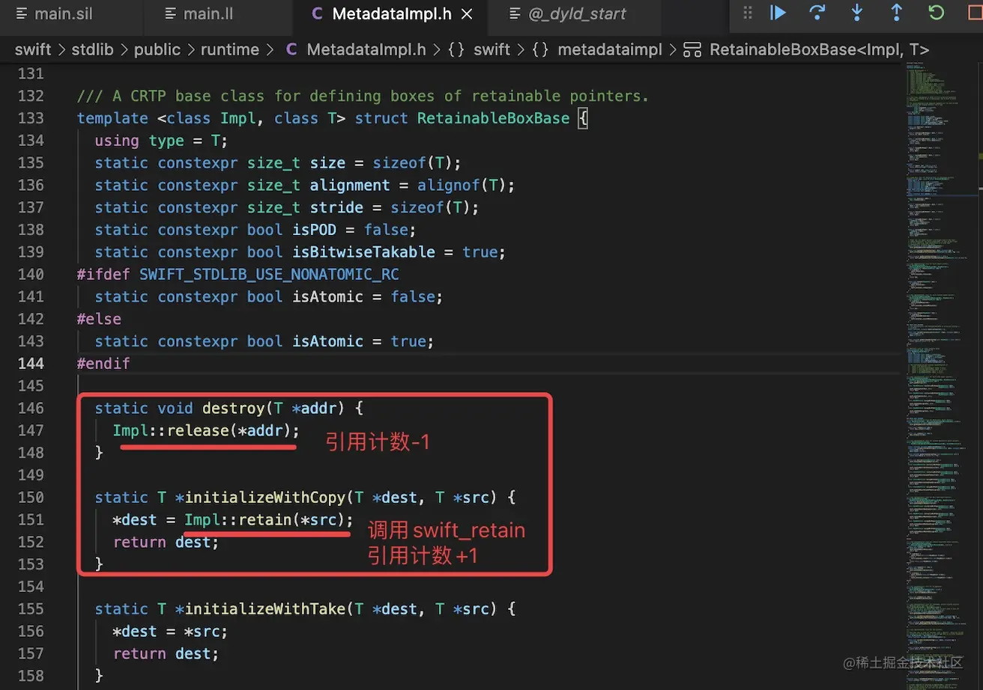Click the initializeWithTake function name

(x=265, y=608)
